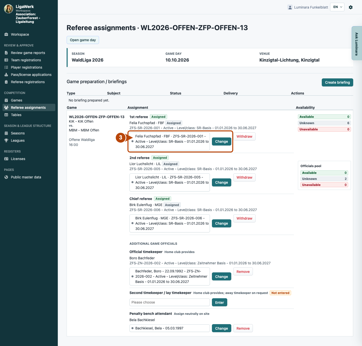Open the 2nd referee Lior Luchslicht selector
The height and width of the screenshot is (346, 362).
[x=170, y=182]
